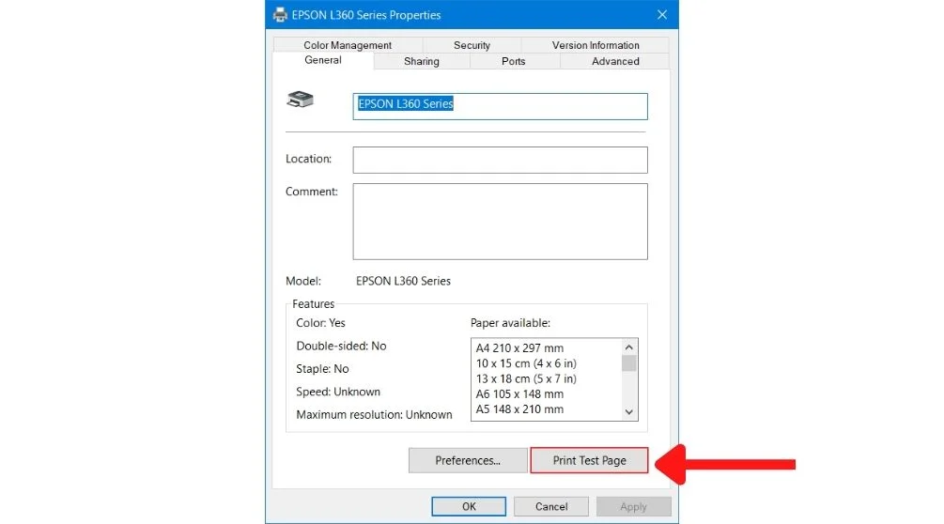Screen dimensions: 944x524
Task: Click the paper list scrollbar thumb
Action: point(629,363)
